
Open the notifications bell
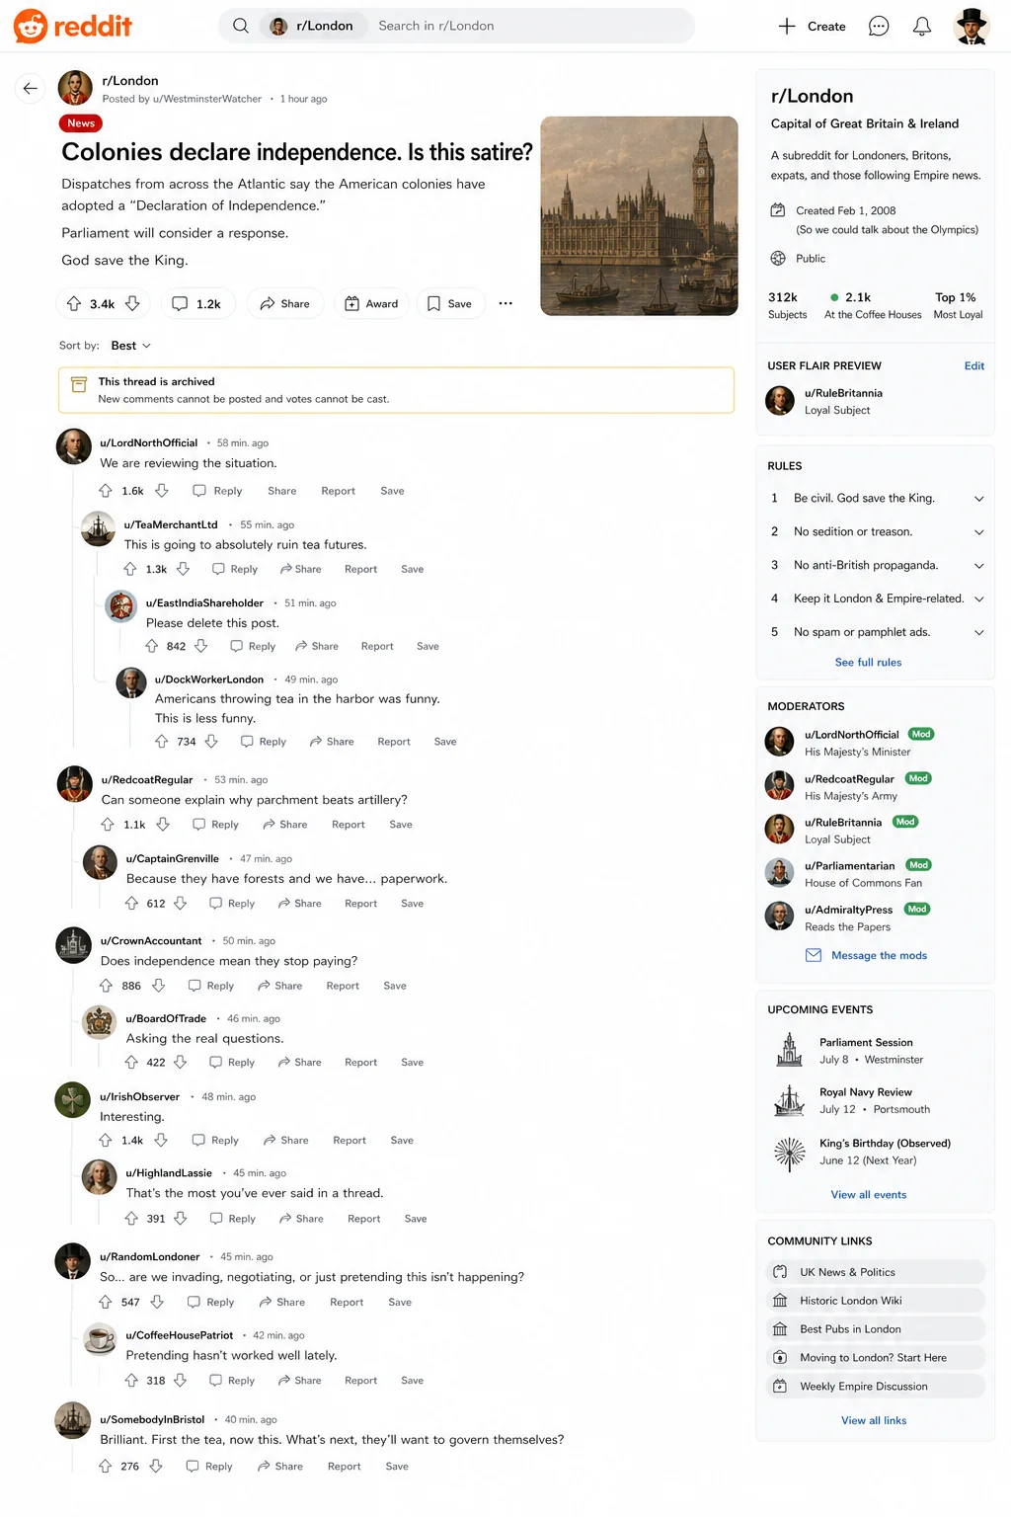922,27
